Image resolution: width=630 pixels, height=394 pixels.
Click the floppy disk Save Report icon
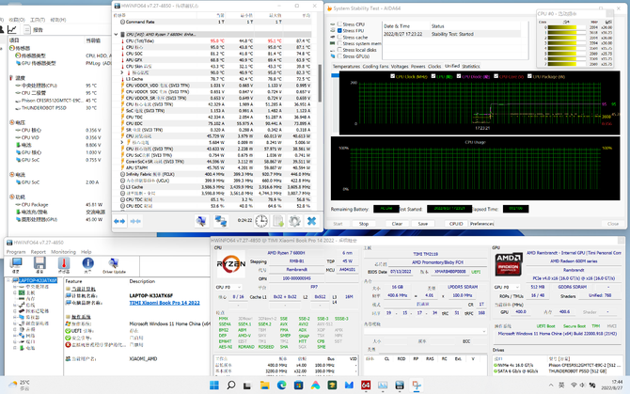pyautogui.click(x=39, y=263)
